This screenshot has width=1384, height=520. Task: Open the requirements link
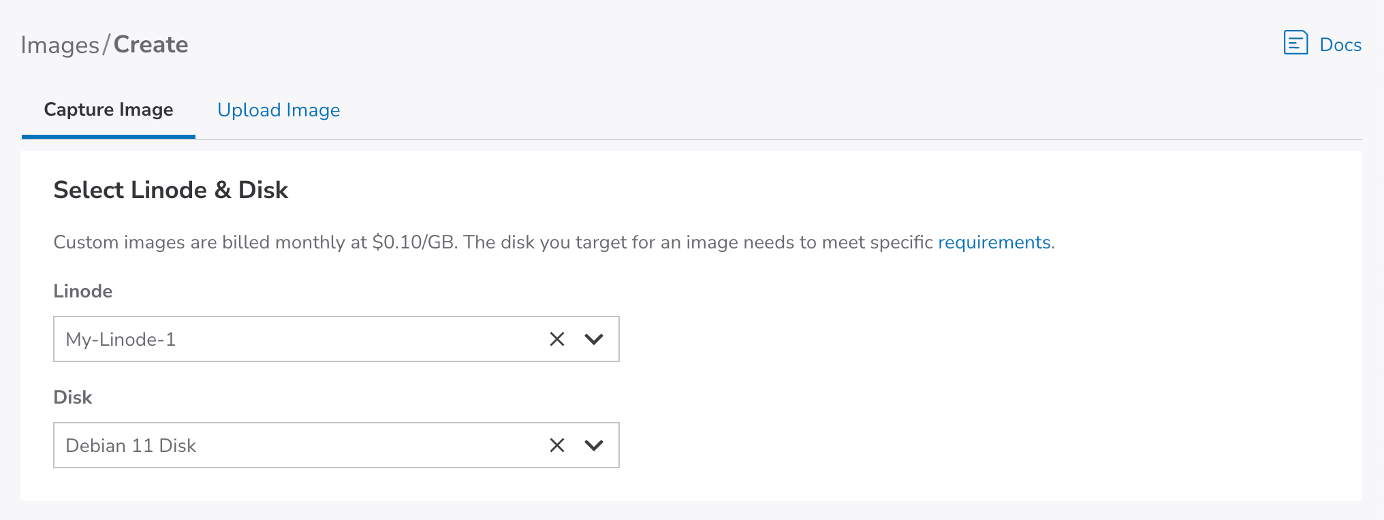[994, 242]
